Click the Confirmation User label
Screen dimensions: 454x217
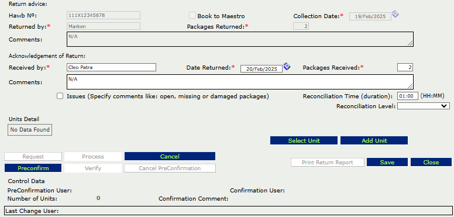[x=257, y=190]
